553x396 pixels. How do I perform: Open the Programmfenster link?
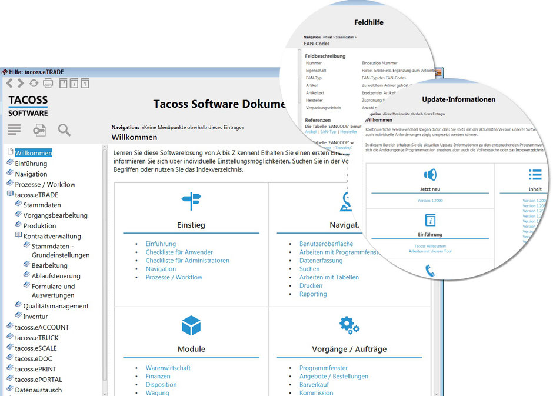click(324, 368)
